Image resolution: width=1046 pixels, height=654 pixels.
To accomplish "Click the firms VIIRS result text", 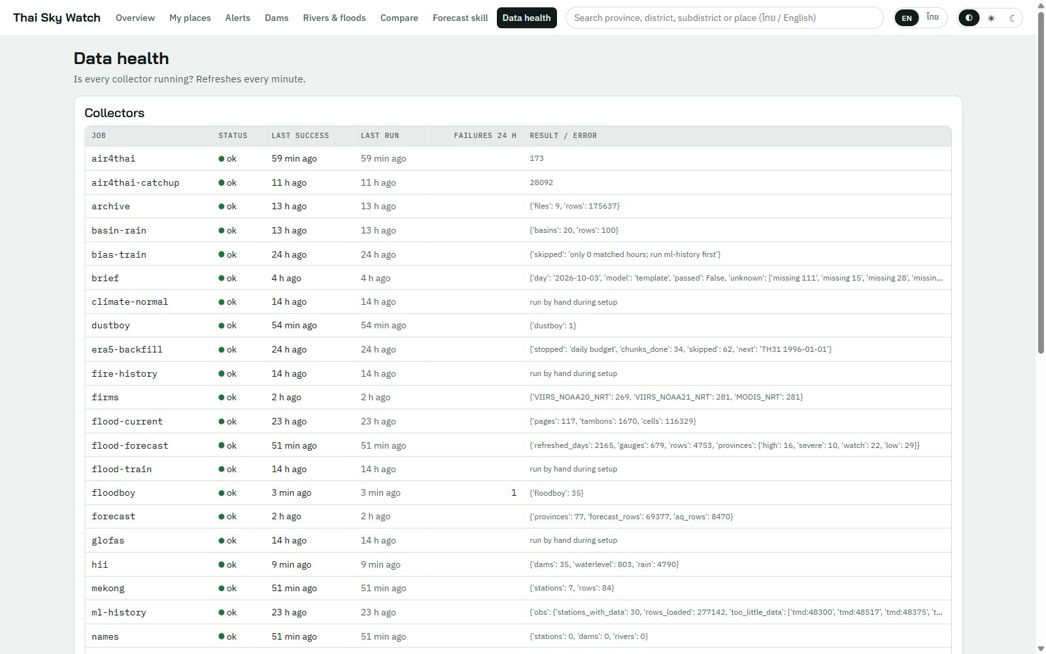I will click(666, 397).
